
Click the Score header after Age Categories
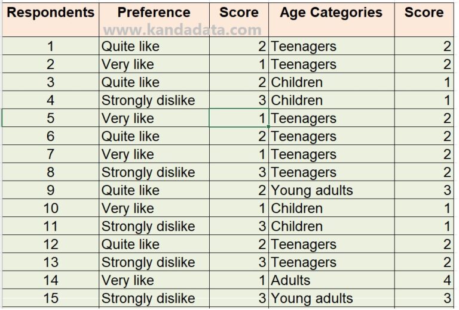tap(424, 13)
